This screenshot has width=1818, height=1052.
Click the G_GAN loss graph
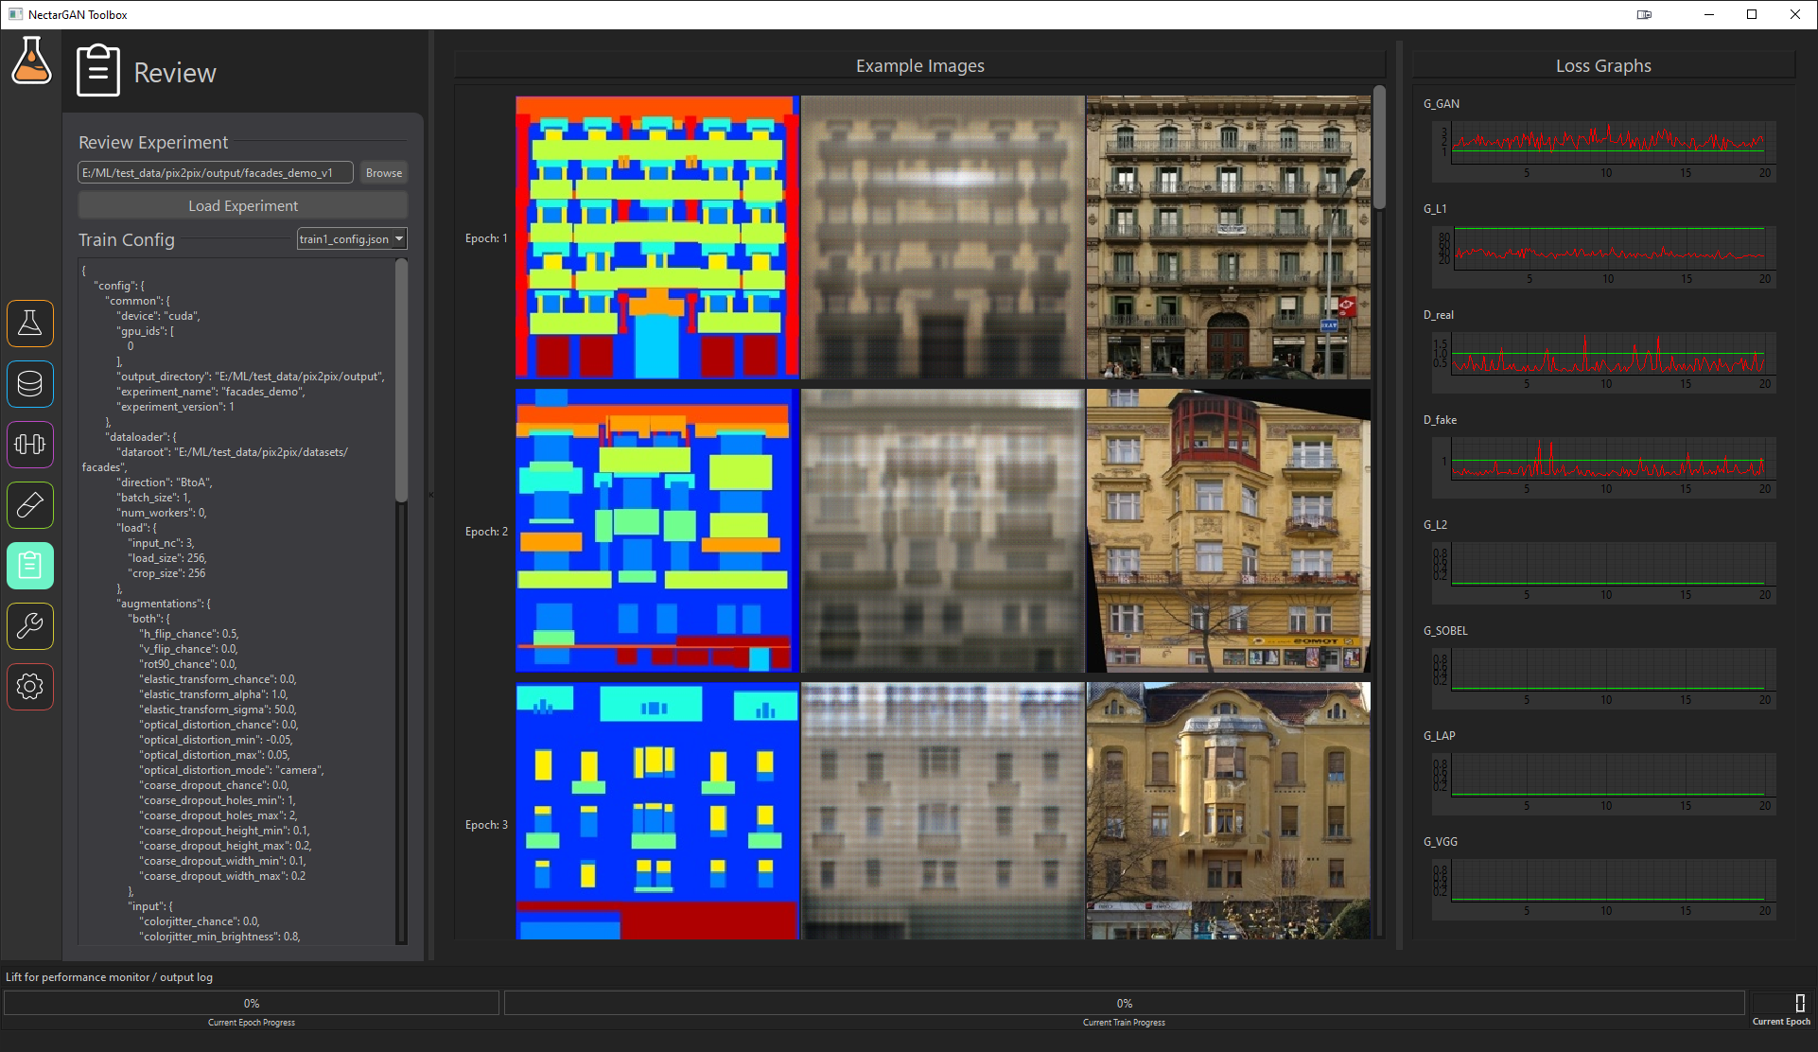click(x=1605, y=144)
